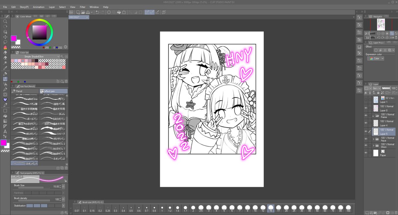Select the Pen tool in toolbar

point(5,74)
